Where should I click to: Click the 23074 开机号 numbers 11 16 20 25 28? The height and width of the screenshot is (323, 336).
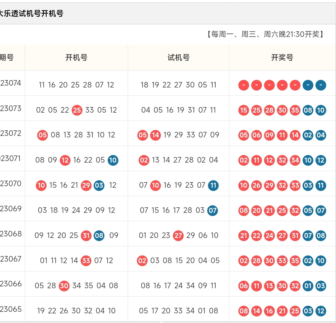[65, 85]
